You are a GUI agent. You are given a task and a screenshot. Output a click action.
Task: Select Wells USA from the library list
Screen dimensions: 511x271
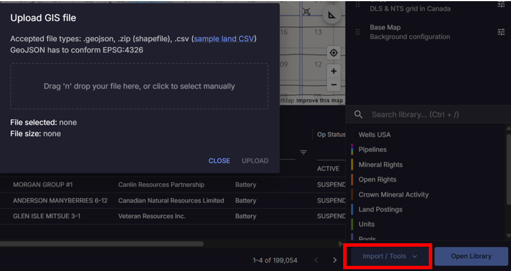(374, 135)
